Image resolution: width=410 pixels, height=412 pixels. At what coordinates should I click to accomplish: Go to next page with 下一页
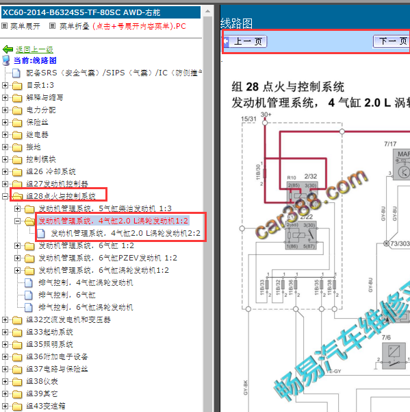[391, 42]
